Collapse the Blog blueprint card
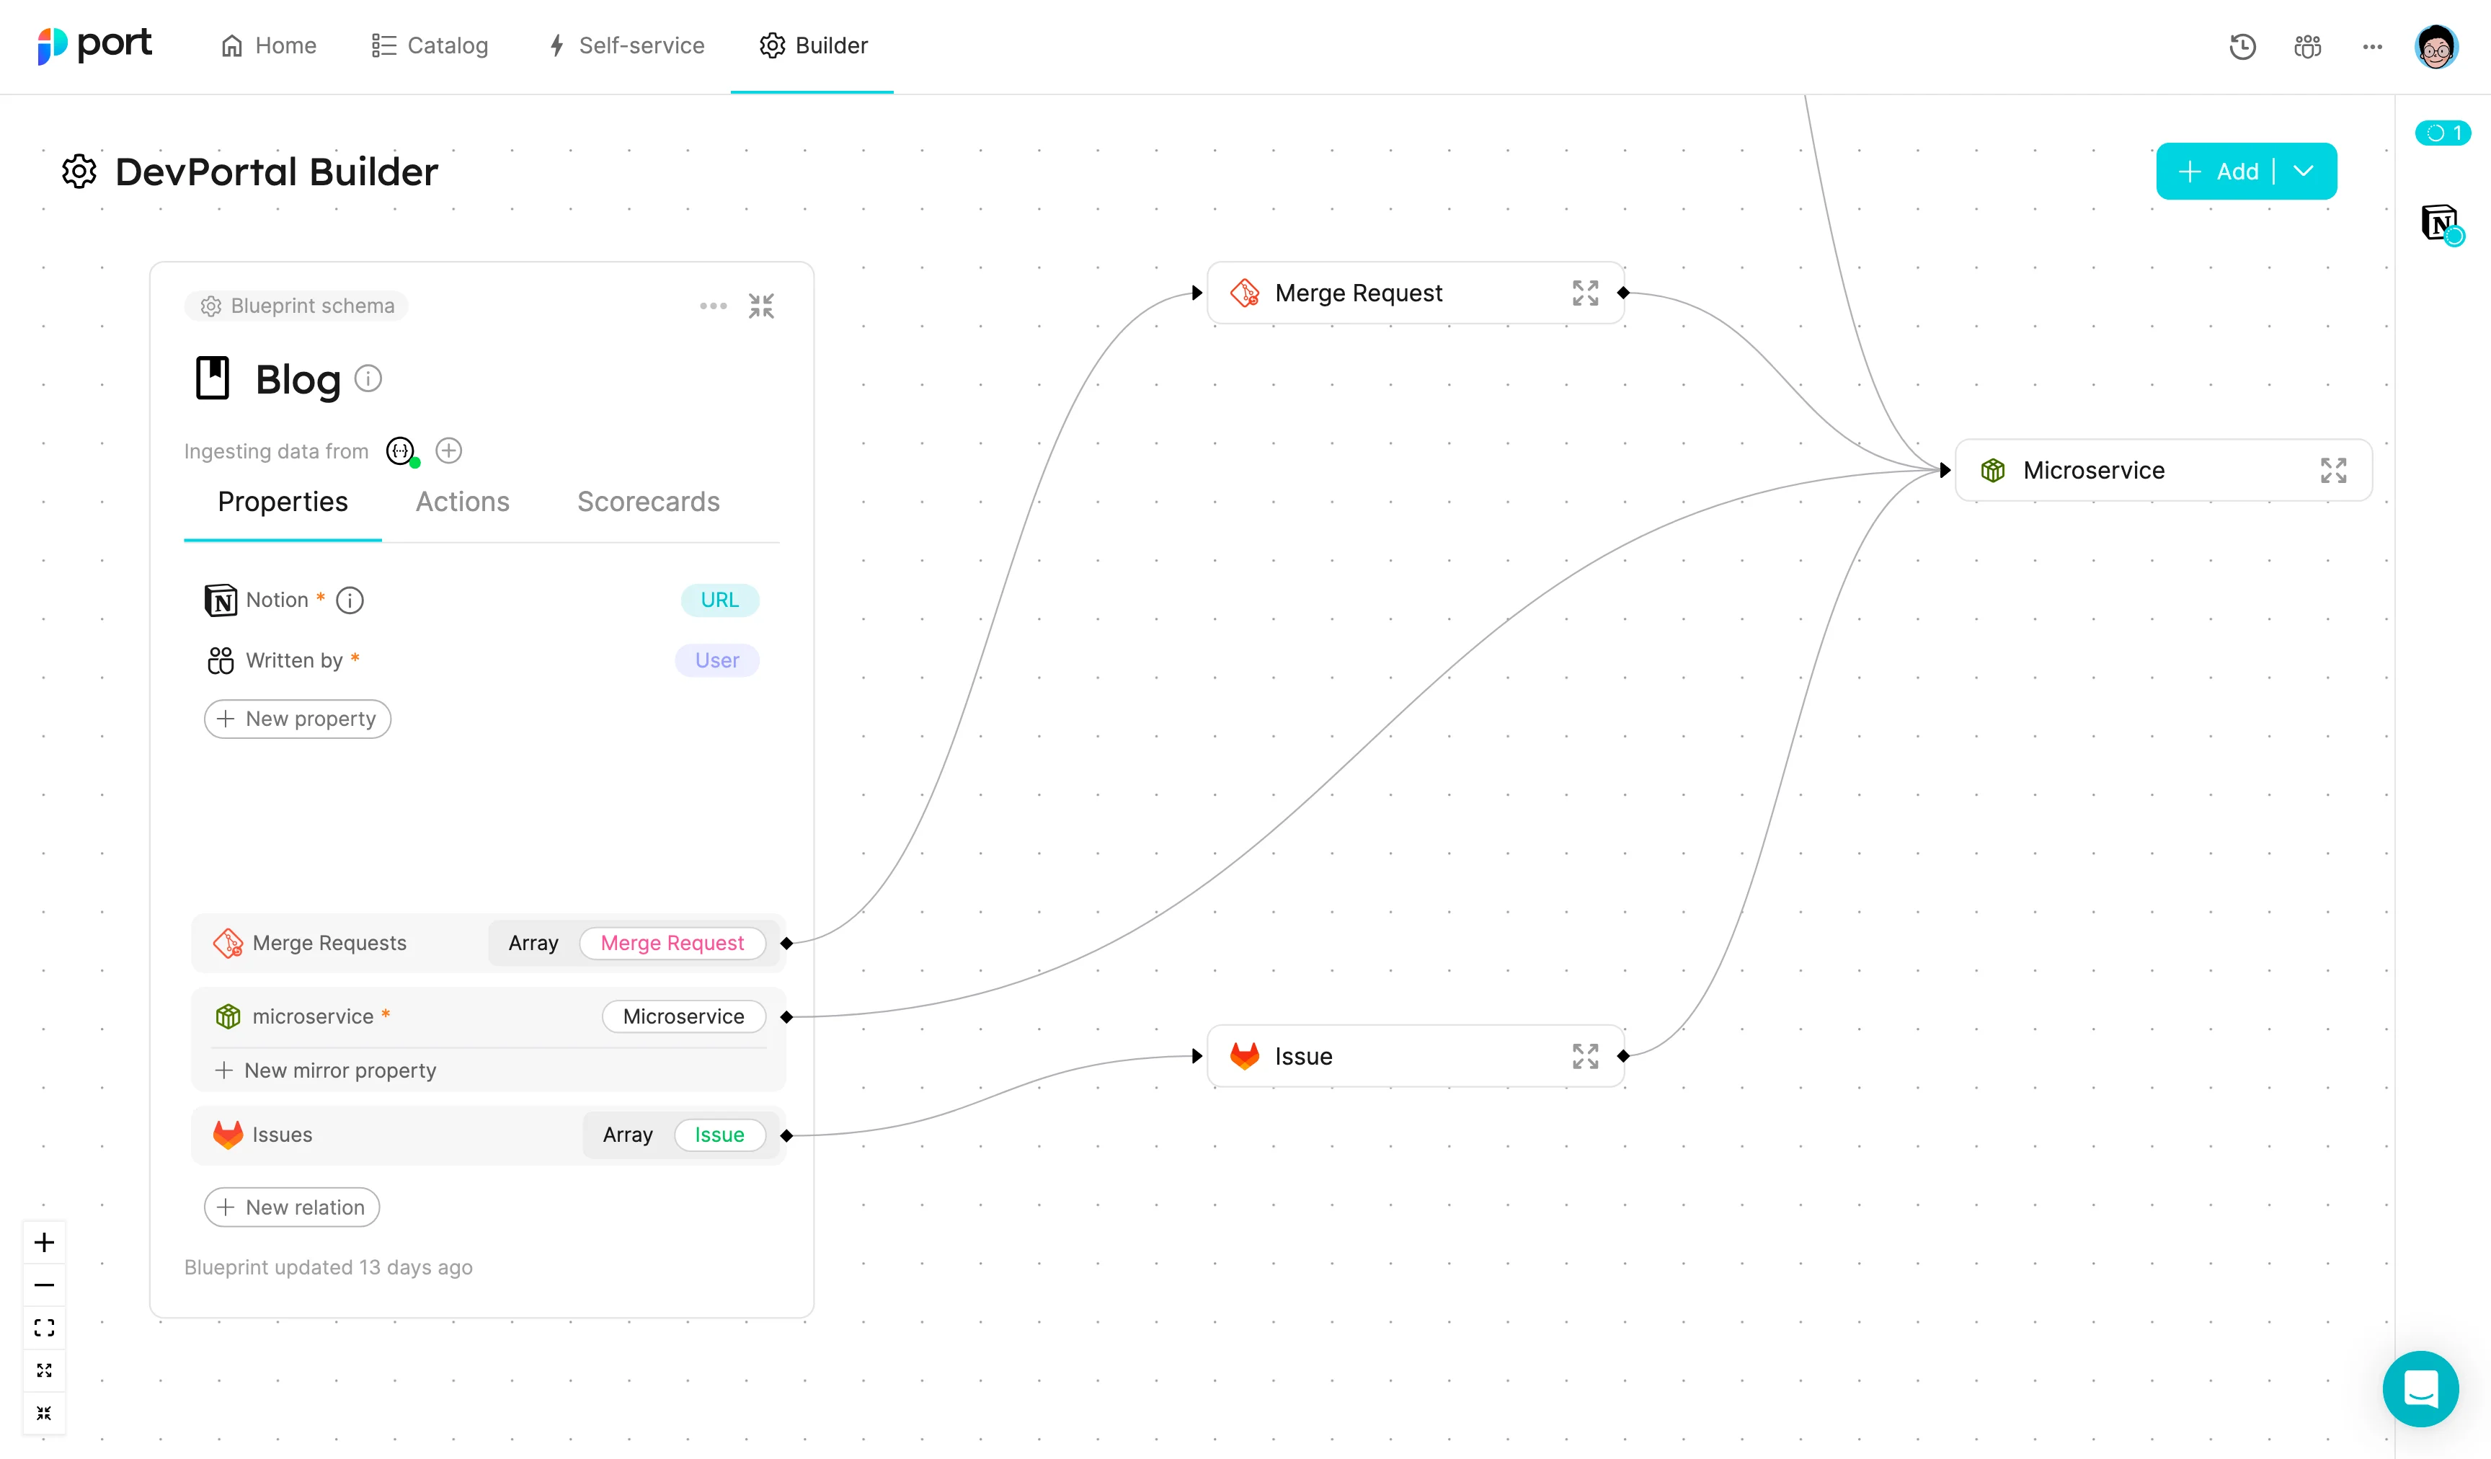This screenshot has height=1459, width=2491. tap(761, 306)
